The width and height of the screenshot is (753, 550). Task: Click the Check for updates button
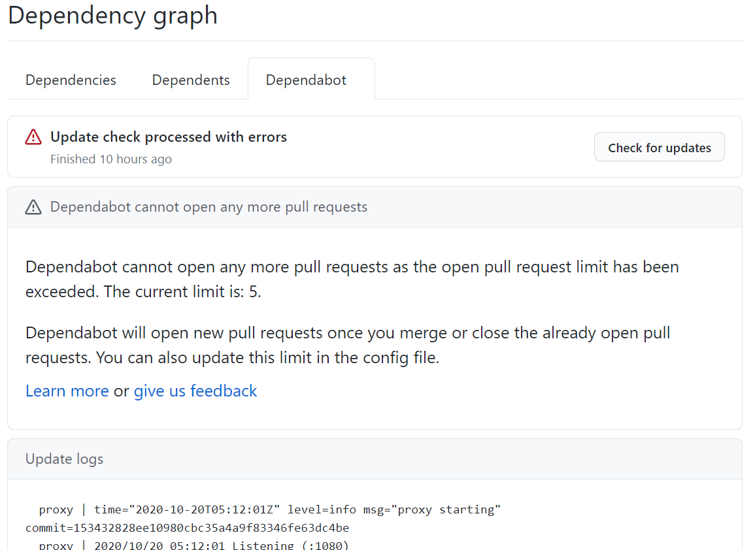point(660,148)
